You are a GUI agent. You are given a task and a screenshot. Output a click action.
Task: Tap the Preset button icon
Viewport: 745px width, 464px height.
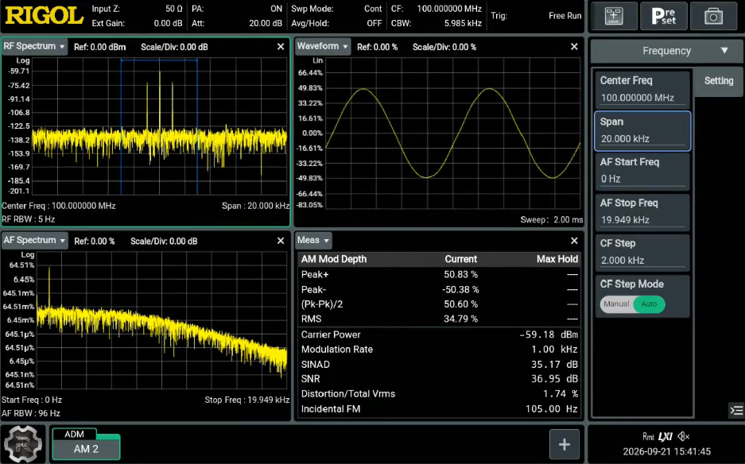[x=664, y=16]
